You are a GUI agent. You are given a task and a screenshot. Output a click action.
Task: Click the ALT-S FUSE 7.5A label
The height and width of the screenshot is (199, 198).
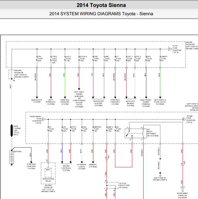click(68, 59)
